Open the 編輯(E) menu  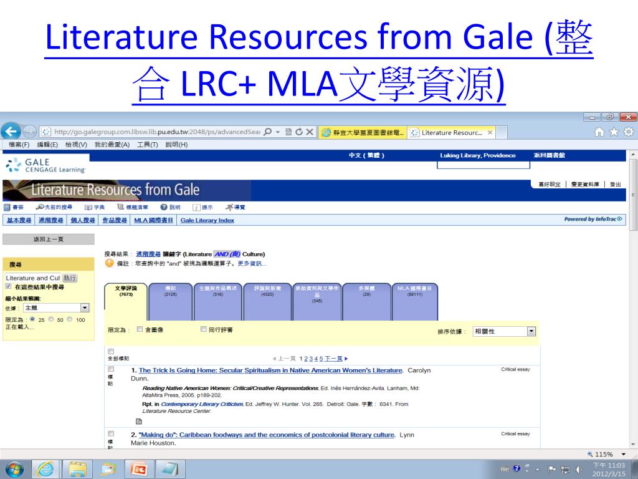[47, 145]
